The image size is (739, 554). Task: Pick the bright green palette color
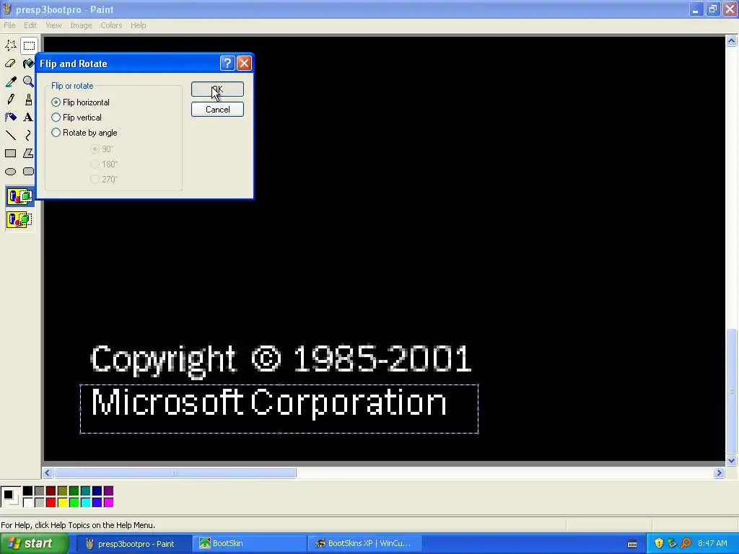(x=74, y=503)
